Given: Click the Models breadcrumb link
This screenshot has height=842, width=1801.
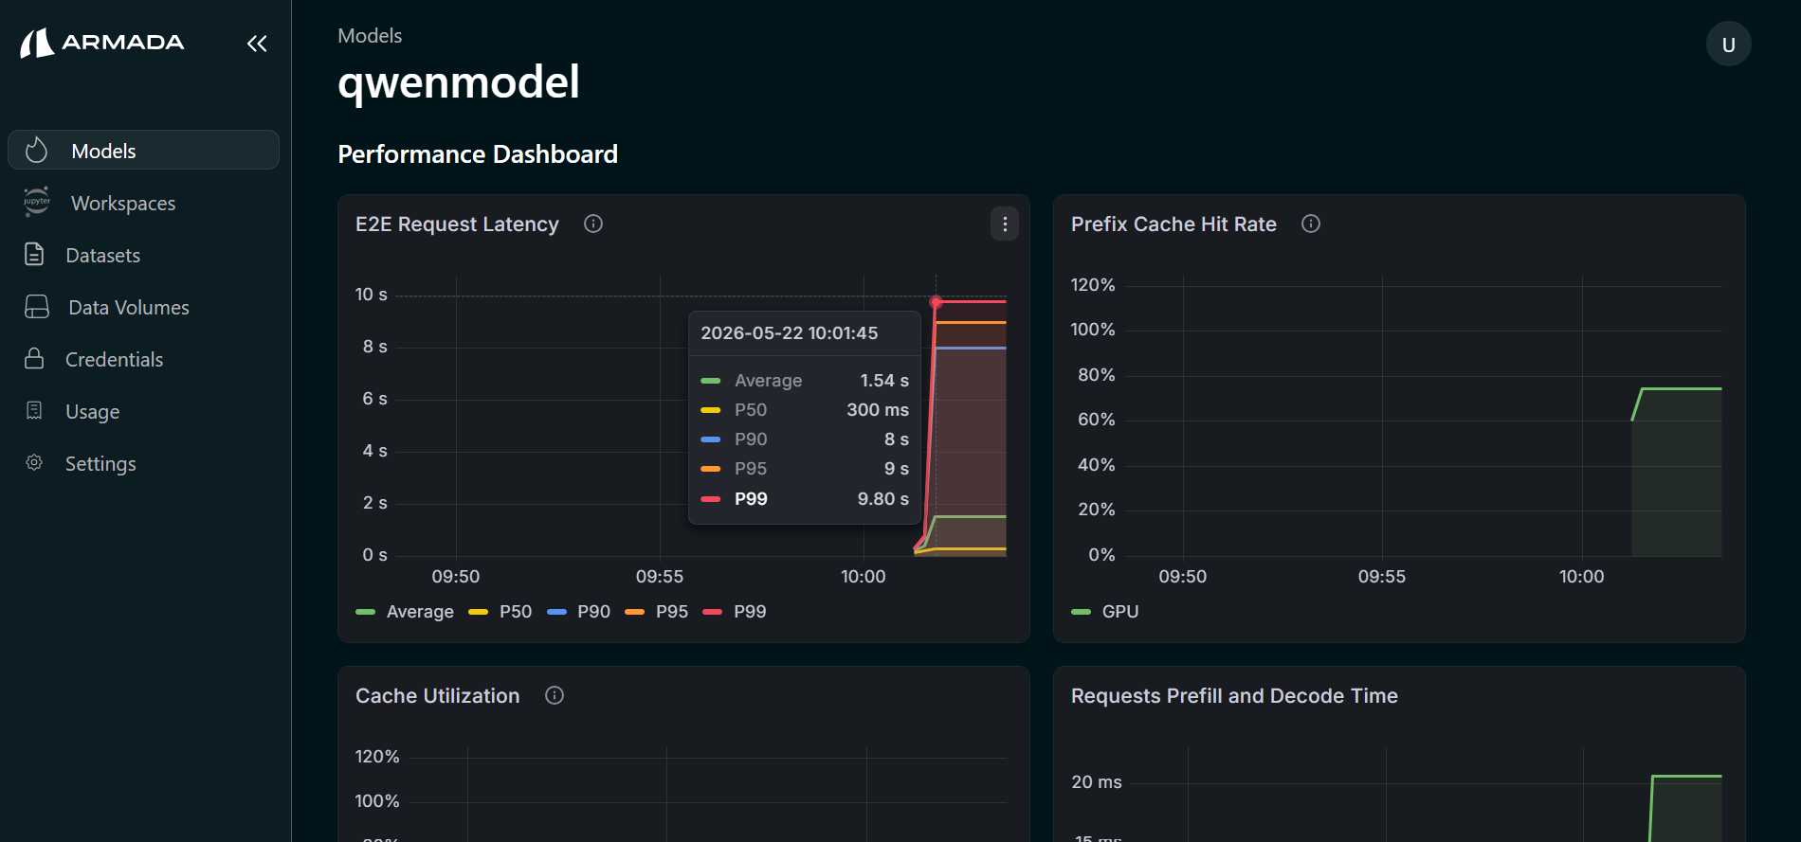Looking at the screenshot, I should (370, 35).
